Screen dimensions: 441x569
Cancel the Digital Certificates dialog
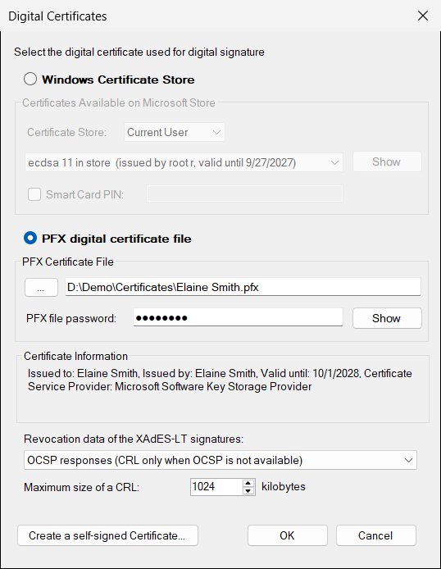[375, 535]
